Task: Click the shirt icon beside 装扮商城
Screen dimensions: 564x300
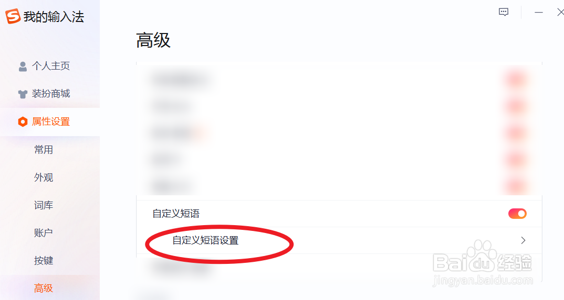Action: point(23,94)
